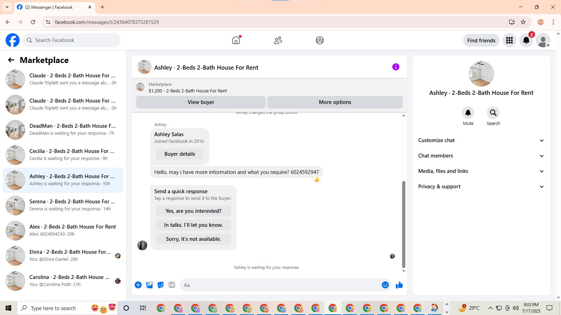This screenshot has width=561, height=315.
Task: Open more actions plus icon in composer
Action: (x=138, y=285)
